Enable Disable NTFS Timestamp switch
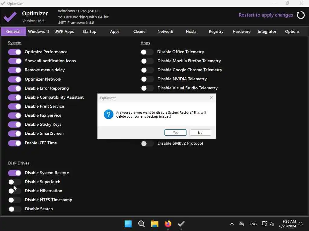 [x=14, y=200]
